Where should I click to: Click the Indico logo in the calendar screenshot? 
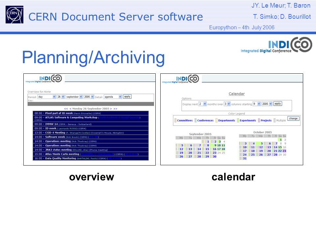181,79
